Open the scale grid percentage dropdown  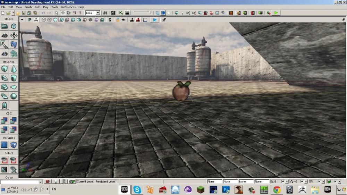click(x=323, y=181)
